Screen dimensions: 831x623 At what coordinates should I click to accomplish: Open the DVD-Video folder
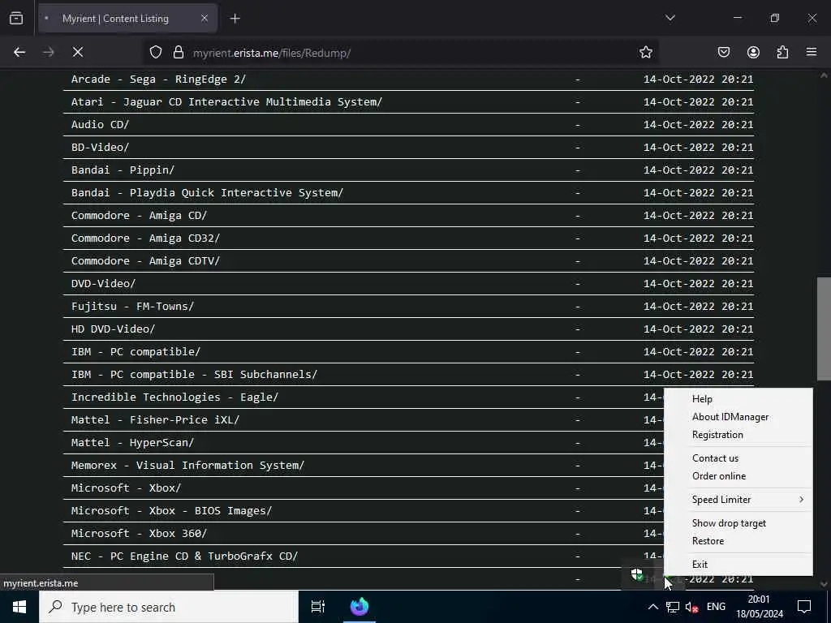tap(103, 284)
